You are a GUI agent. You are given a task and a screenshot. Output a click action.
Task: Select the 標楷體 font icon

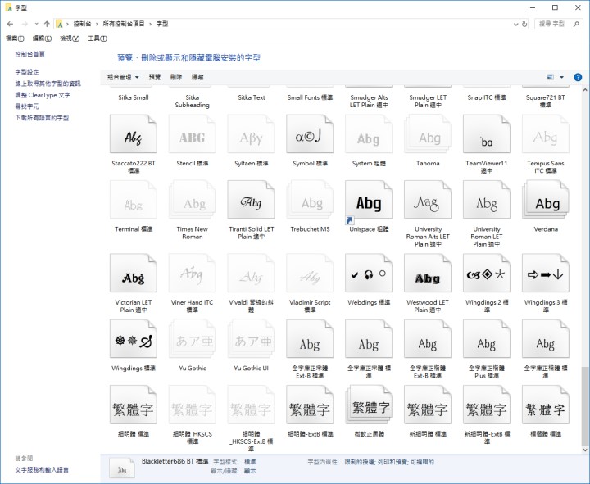point(545,405)
